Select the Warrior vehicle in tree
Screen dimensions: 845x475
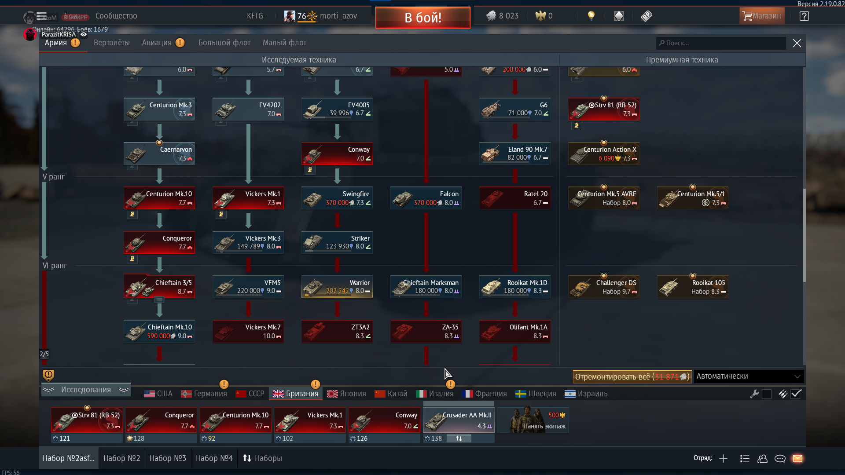coord(337,287)
